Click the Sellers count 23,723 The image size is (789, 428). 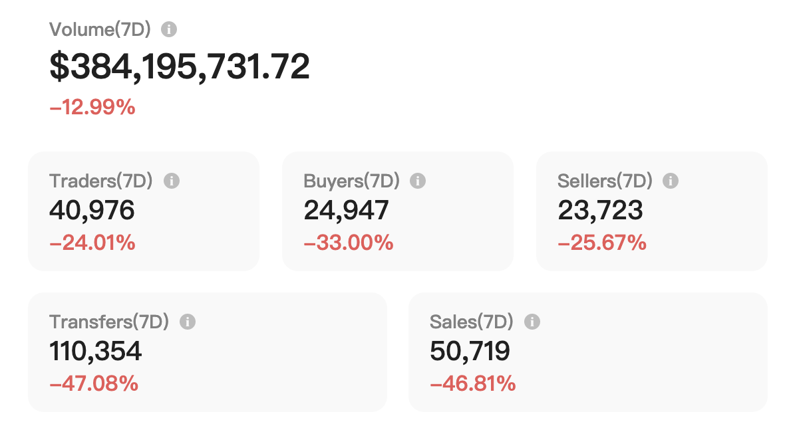[600, 211]
